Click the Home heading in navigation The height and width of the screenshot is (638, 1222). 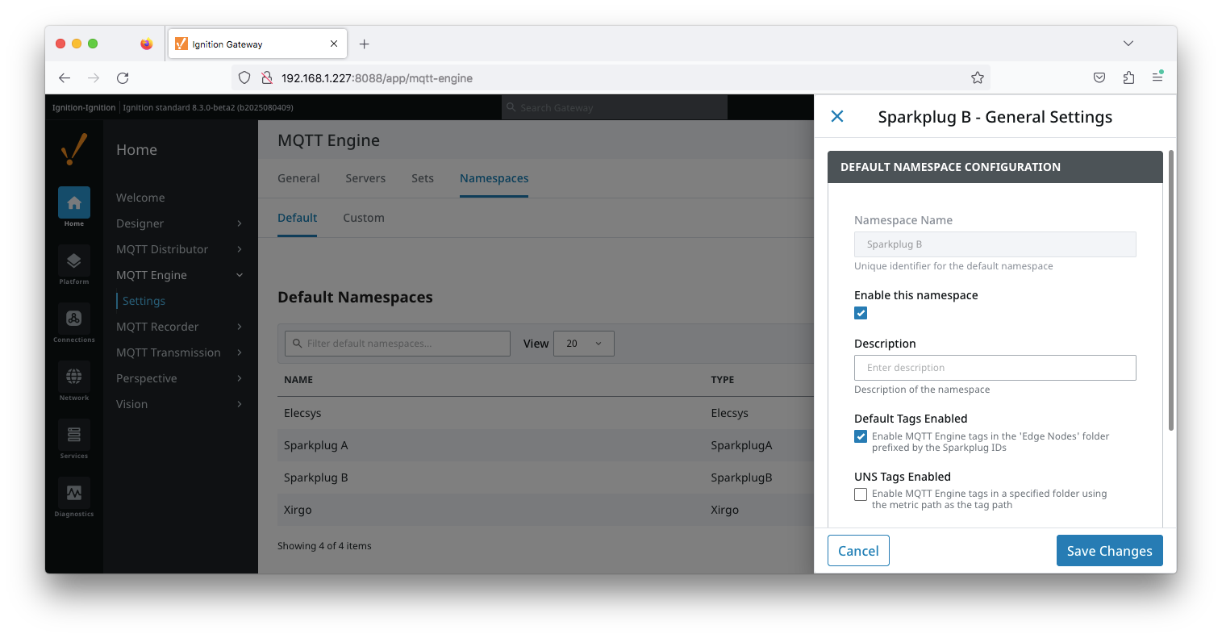136,149
